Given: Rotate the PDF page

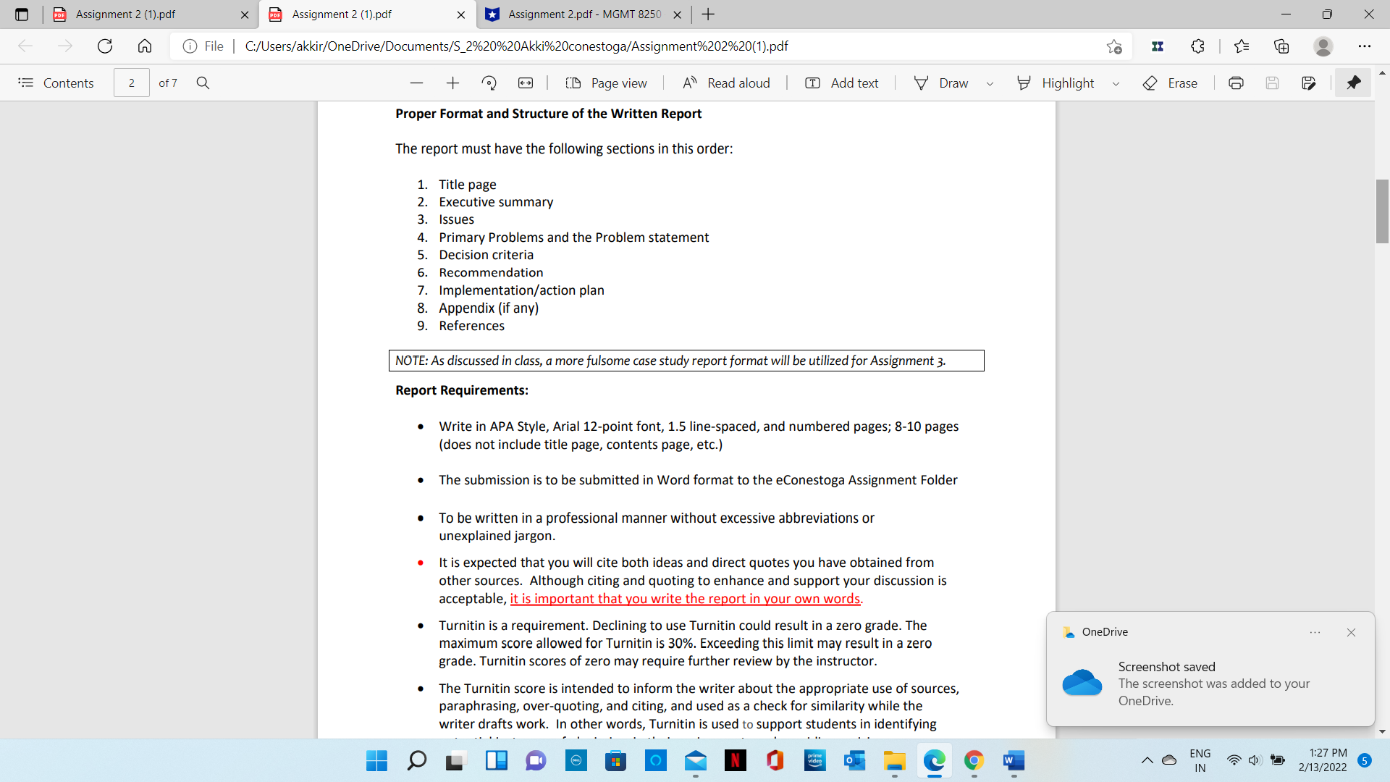Looking at the screenshot, I should [x=489, y=83].
